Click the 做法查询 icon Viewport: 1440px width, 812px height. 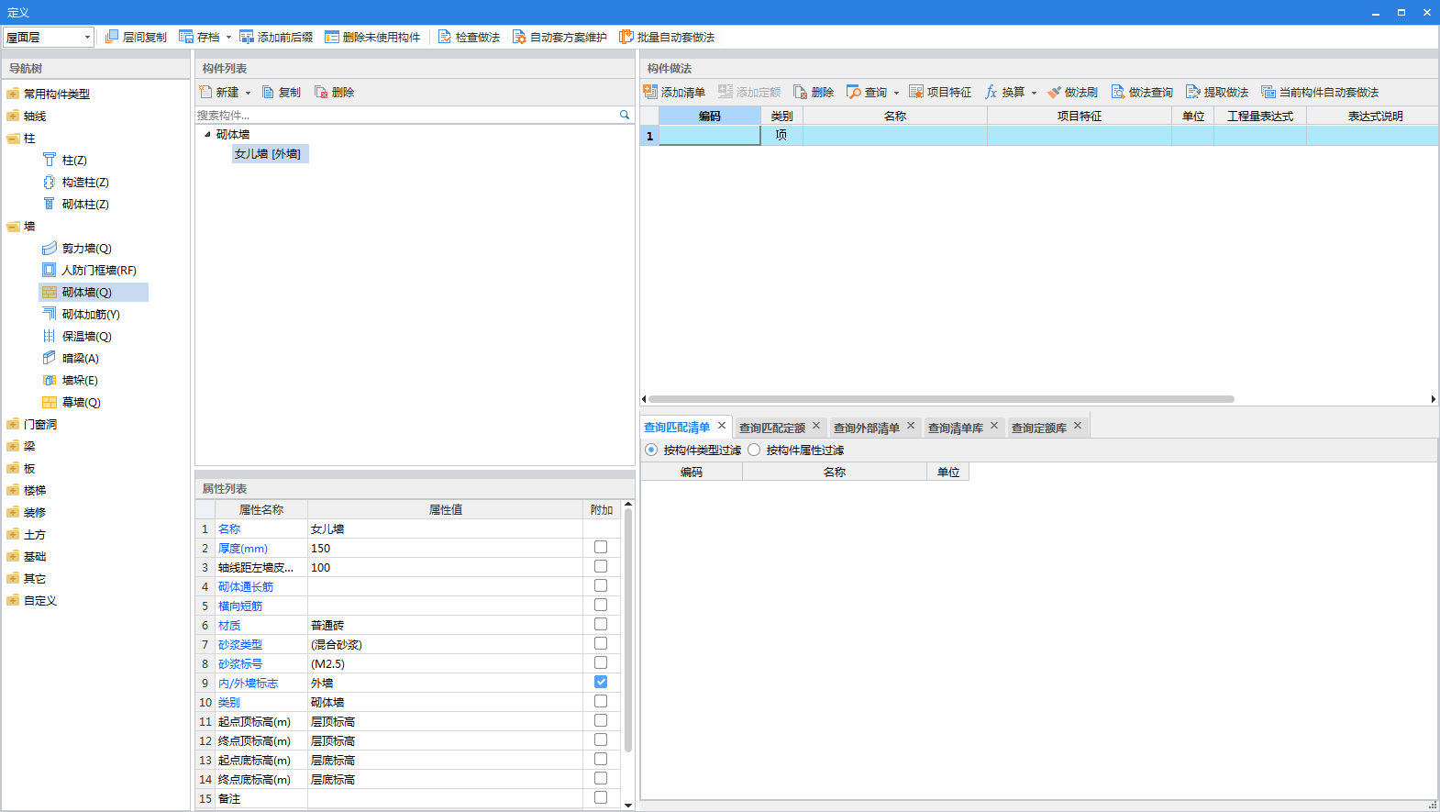pyautogui.click(x=1118, y=92)
